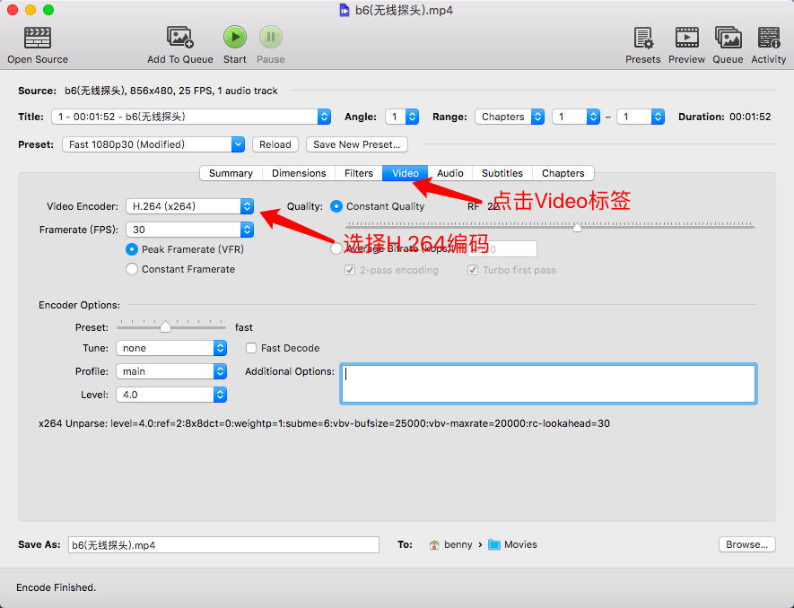Click Save New Preset button
The width and height of the screenshot is (794, 608).
(x=356, y=144)
